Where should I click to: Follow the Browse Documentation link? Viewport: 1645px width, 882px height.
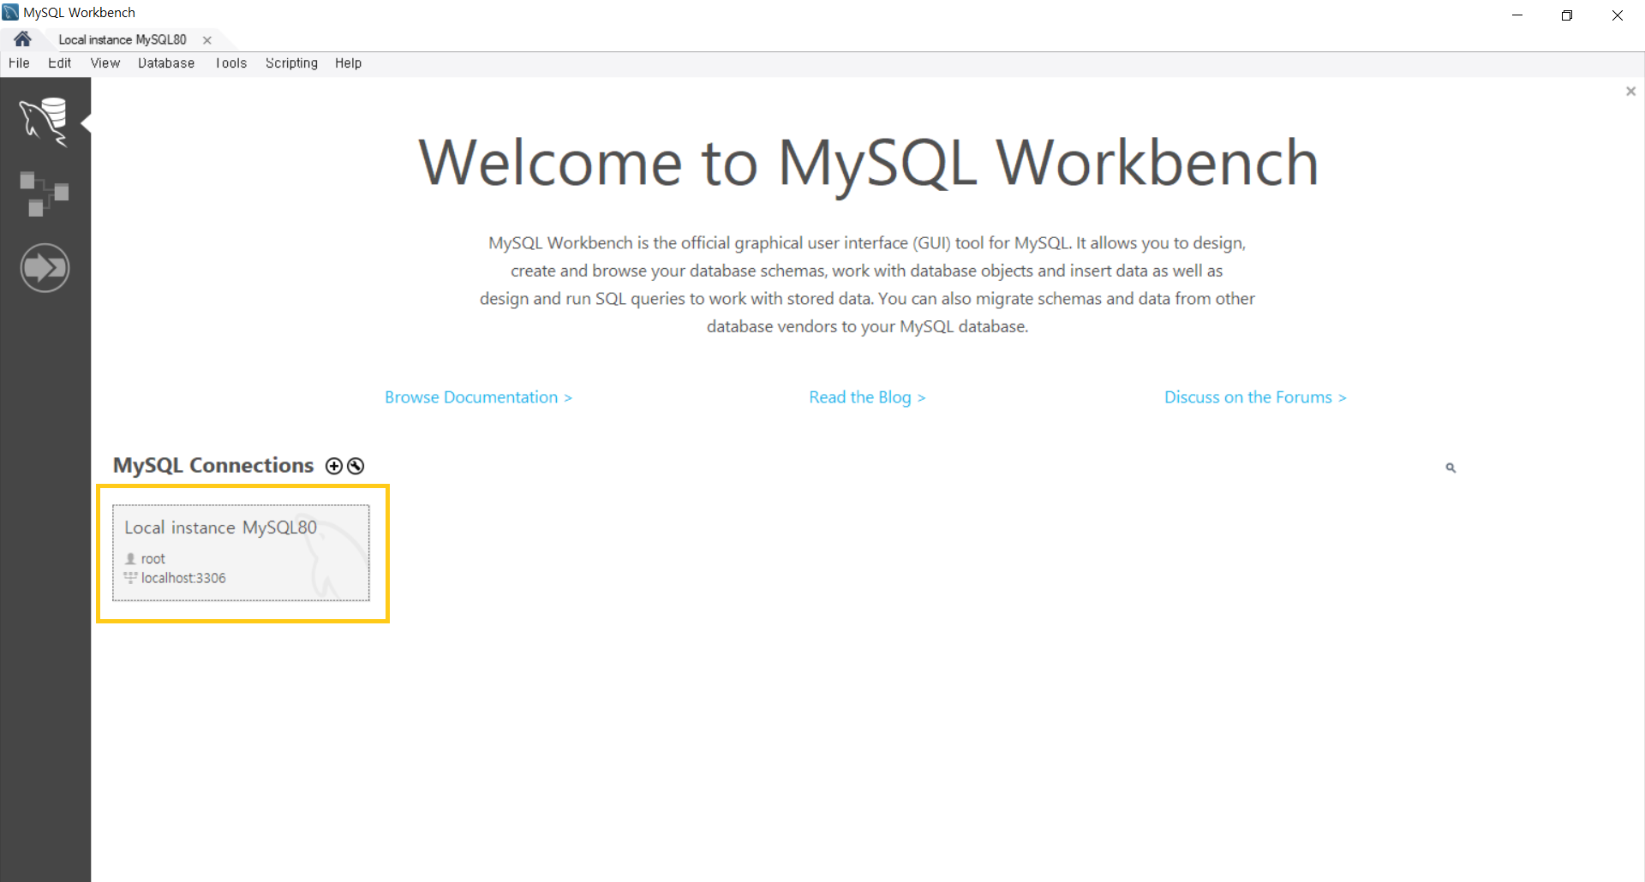click(x=478, y=397)
